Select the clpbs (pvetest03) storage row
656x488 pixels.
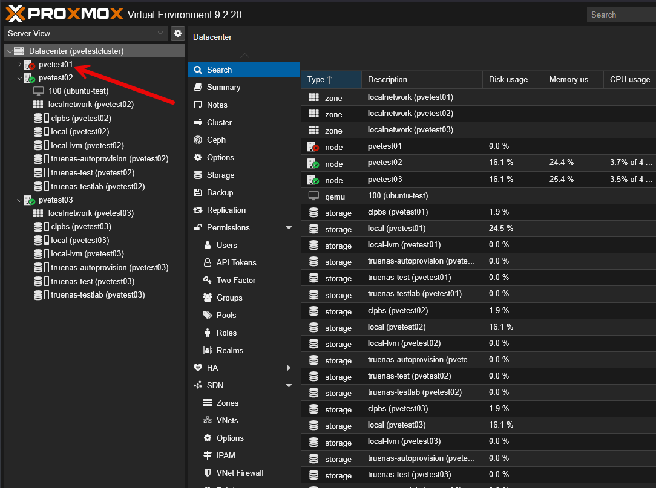tap(479, 409)
